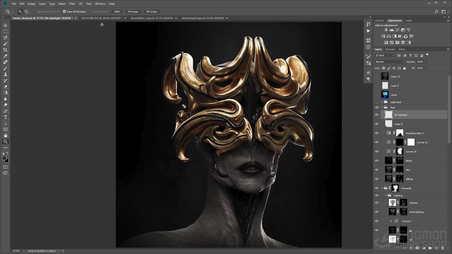Hide the Hue/Saturation 5 layer
Screen dimensions: 452x254
[x=377, y=133]
